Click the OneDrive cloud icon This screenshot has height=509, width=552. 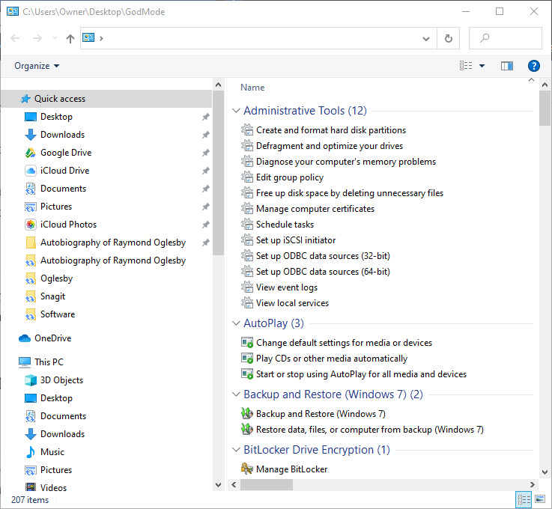point(25,338)
